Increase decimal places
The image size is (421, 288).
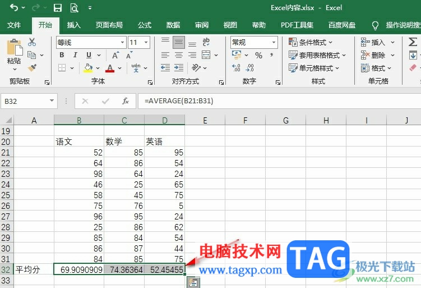point(236,67)
